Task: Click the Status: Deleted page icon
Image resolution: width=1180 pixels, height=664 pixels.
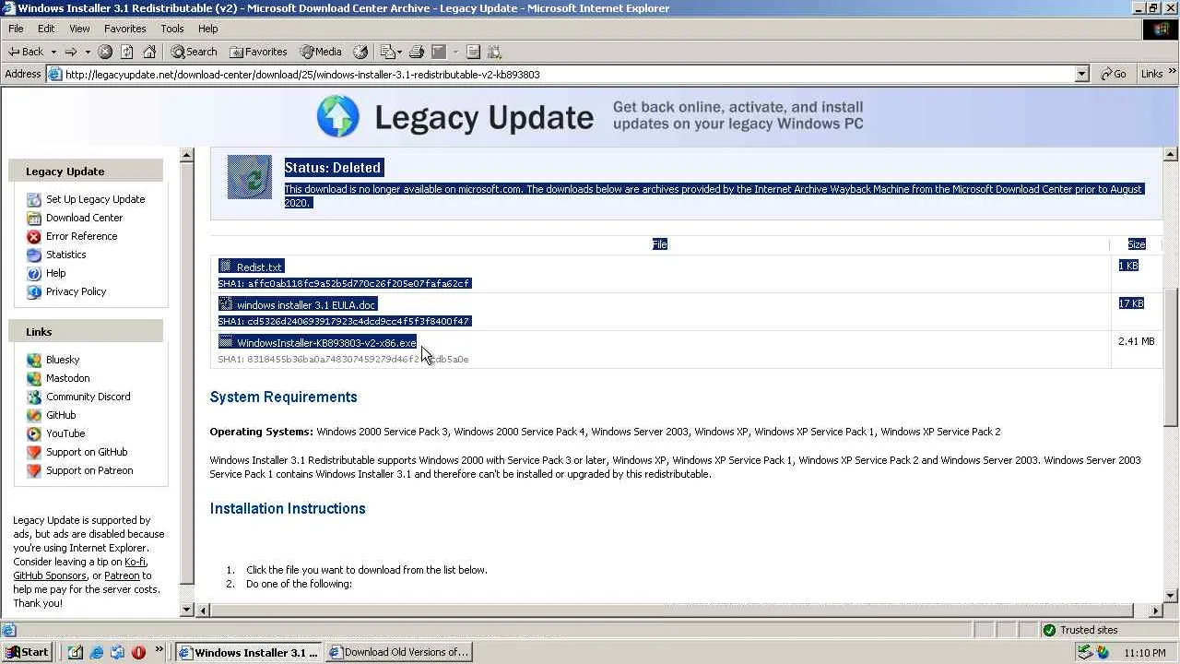Action: (250, 177)
